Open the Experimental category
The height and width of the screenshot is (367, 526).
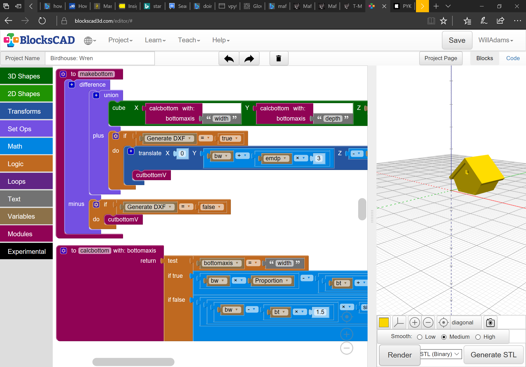coord(26,252)
